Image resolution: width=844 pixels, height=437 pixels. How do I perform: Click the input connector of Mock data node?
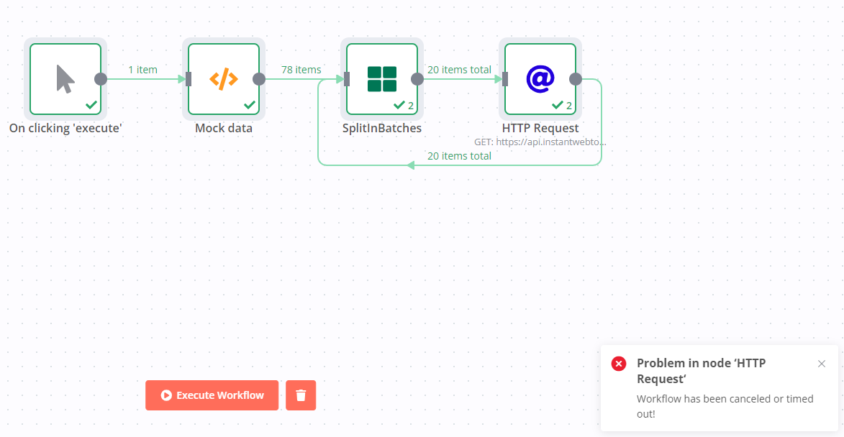(189, 79)
